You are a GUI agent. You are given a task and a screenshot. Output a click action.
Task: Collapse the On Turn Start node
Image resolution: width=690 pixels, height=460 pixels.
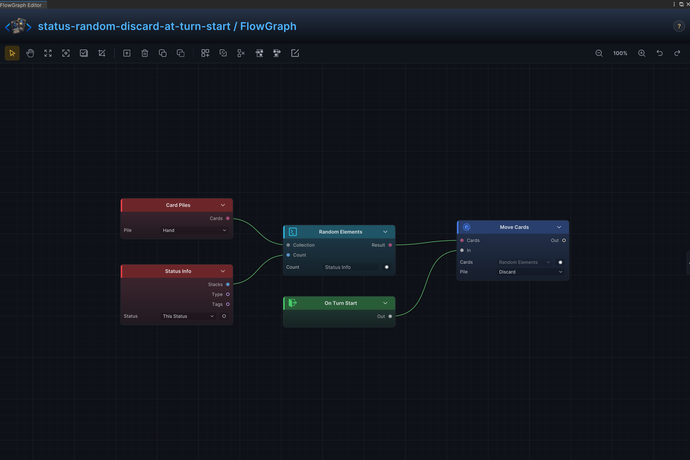tap(385, 303)
